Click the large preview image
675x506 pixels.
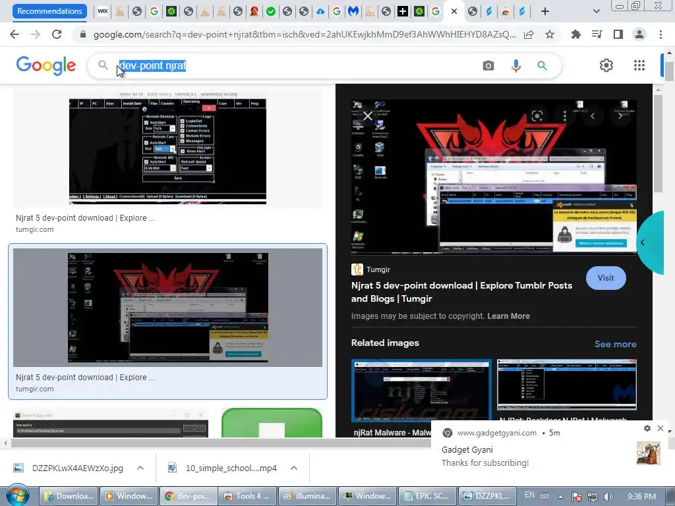pos(494,177)
